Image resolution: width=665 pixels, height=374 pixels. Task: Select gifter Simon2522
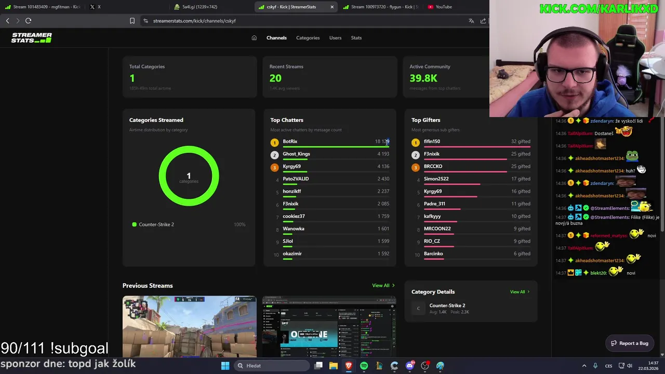(x=436, y=179)
